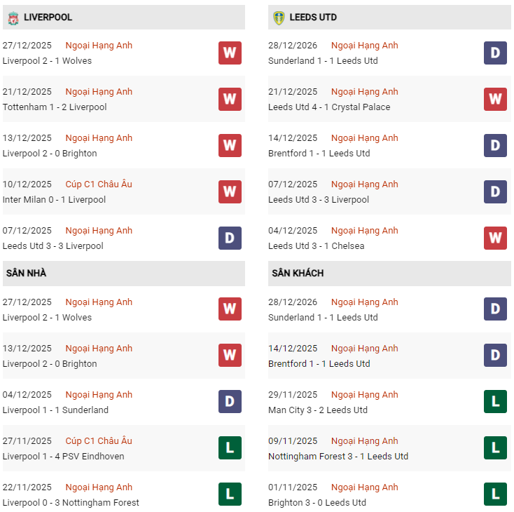Image resolution: width=514 pixels, height=512 pixels.
Task: Open the Nottingham Forest 3-1 Leeds Utd match
Action: [x=338, y=457]
